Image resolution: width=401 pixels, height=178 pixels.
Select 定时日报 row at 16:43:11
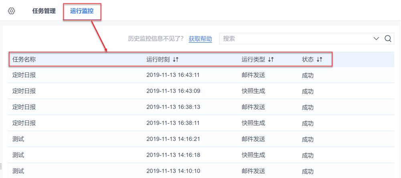tap(24, 75)
